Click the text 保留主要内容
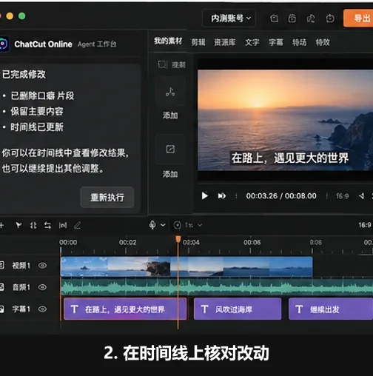This screenshot has height=376, width=373. (37, 111)
